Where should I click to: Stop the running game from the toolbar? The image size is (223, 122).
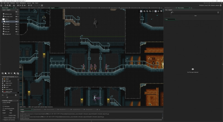coord(23,5)
